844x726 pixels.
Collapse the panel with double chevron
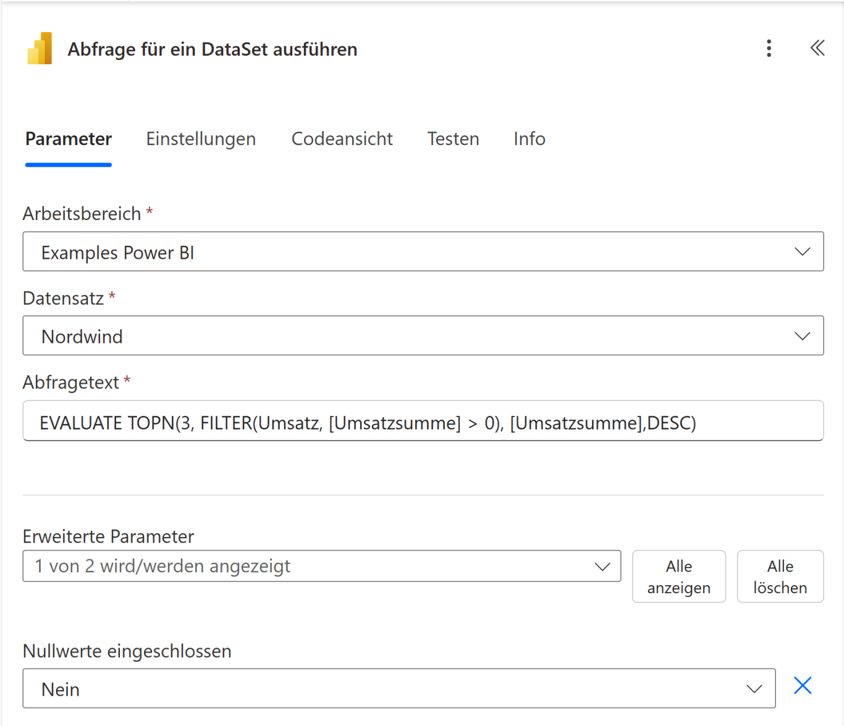[x=817, y=48]
